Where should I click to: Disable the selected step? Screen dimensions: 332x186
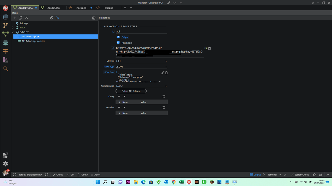[x=52, y=18]
